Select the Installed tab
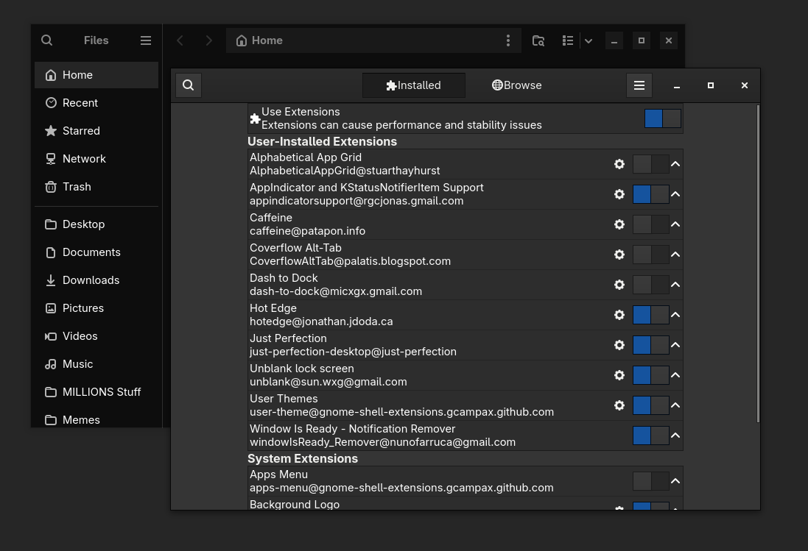The width and height of the screenshot is (808, 551). pyautogui.click(x=414, y=85)
